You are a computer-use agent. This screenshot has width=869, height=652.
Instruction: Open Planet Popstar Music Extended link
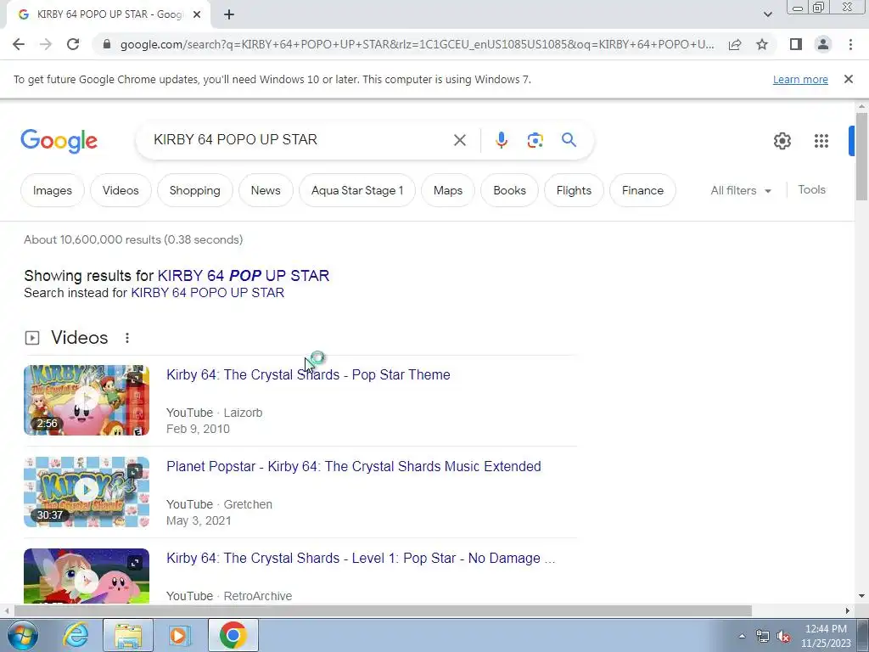[x=354, y=466]
